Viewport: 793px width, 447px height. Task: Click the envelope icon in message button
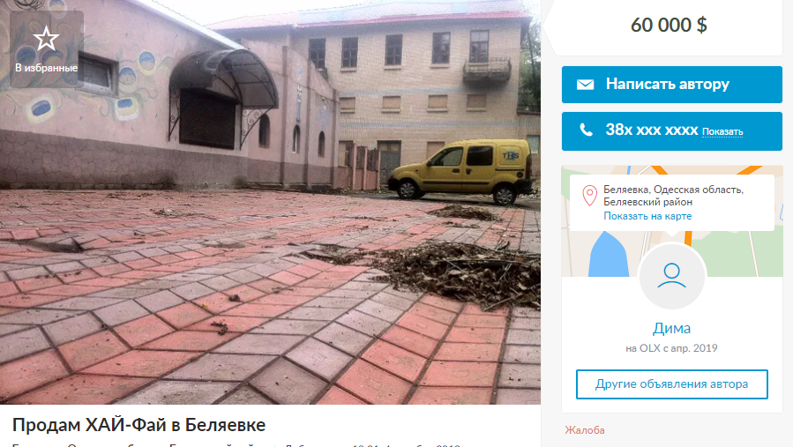[x=585, y=85]
